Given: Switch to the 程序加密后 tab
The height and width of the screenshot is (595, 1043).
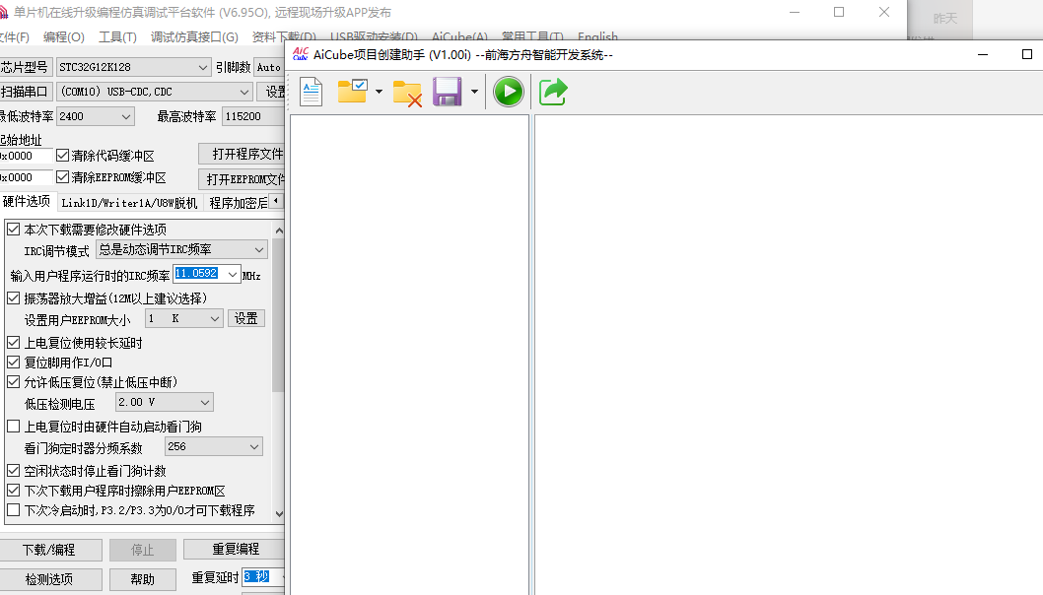Looking at the screenshot, I should tap(238, 203).
